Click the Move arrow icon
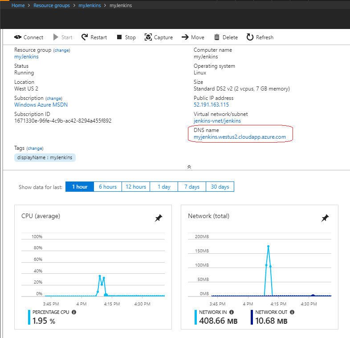 185,37
